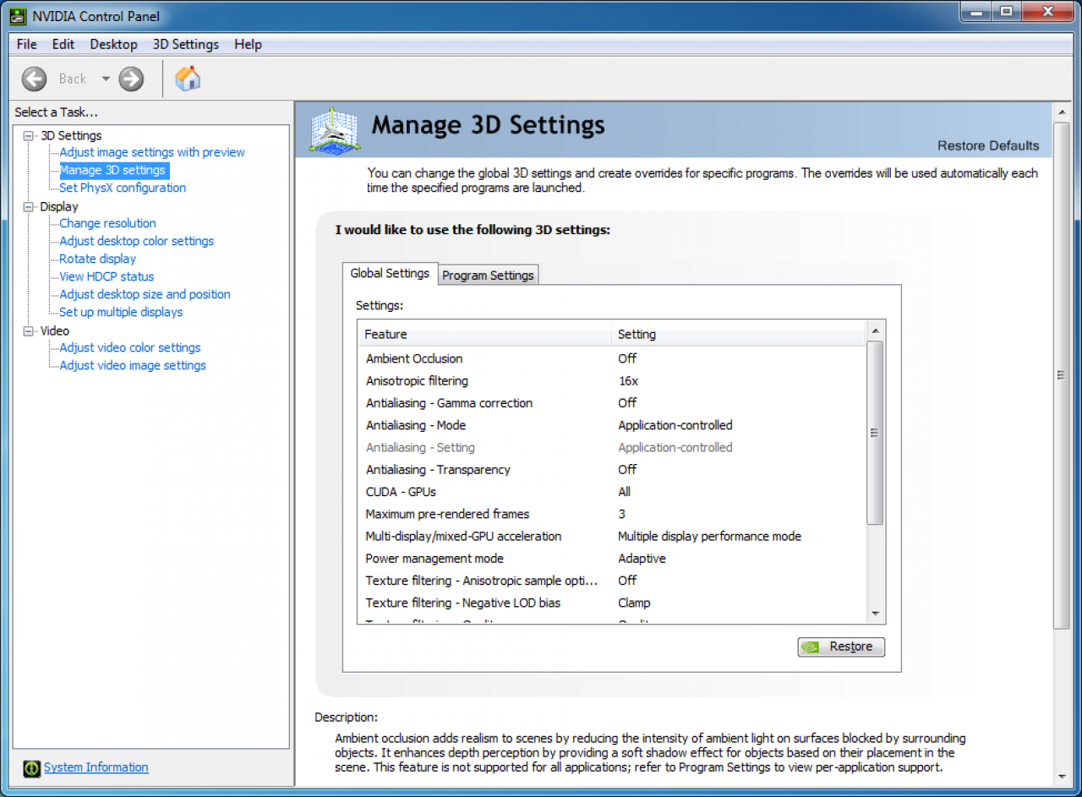Select Antialiasing - Mode row

(612, 425)
